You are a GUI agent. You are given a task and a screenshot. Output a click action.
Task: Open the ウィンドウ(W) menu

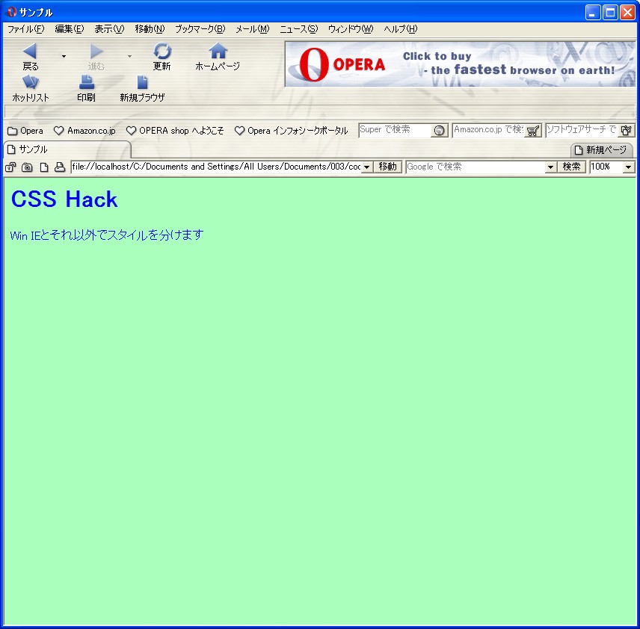351,29
